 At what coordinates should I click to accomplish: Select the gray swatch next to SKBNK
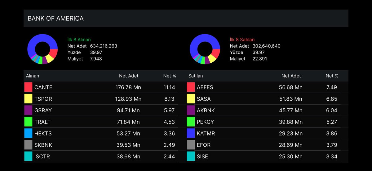(x=28, y=145)
